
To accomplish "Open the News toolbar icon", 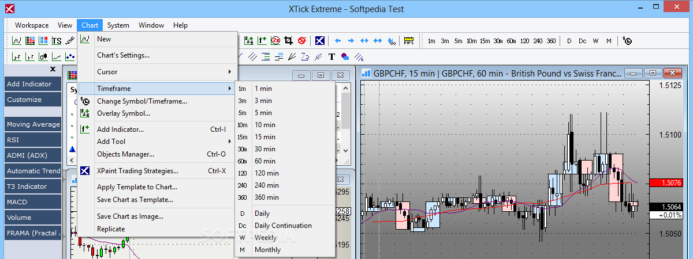I will [x=70, y=40].
